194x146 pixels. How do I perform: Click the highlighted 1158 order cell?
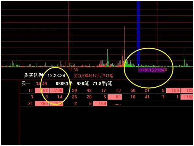coord(187,97)
